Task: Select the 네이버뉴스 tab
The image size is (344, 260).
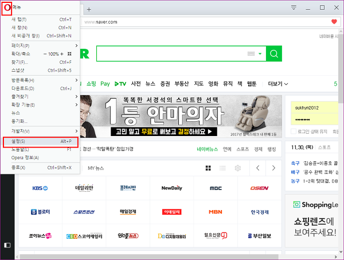Action: [x=208, y=149]
